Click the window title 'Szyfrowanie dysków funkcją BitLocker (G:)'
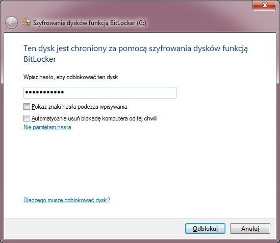This screenshot has height=243, width=280. click(x=90, y=23)
